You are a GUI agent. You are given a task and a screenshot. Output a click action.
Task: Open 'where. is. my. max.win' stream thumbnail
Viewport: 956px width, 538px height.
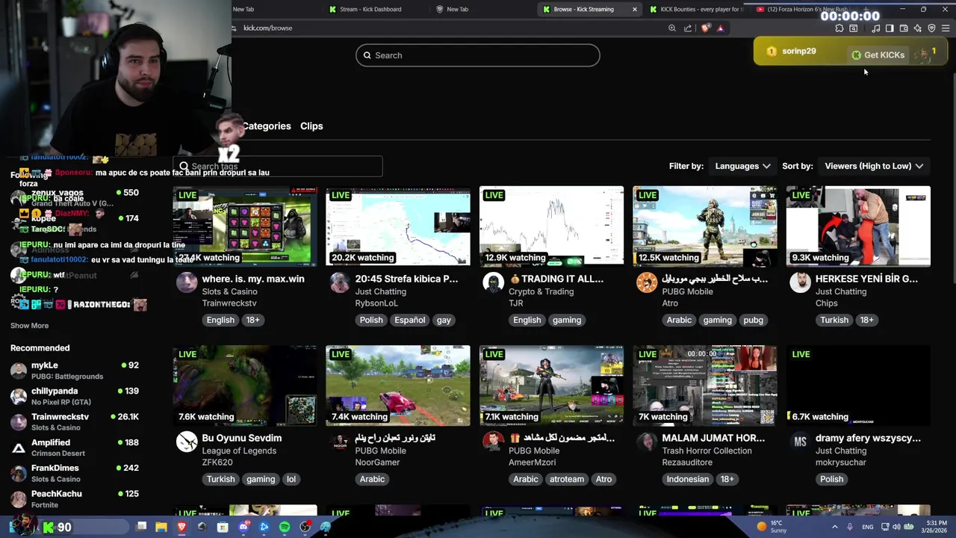pos(244,226)
